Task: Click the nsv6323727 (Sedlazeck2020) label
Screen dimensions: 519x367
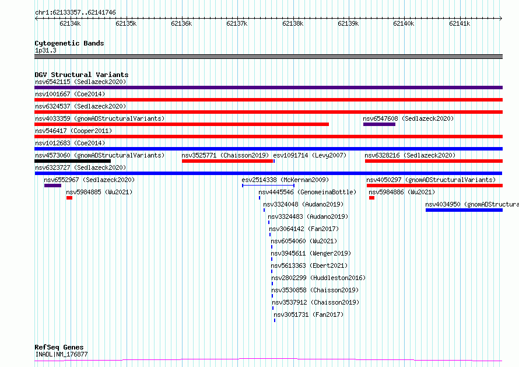Action: click(80, 167)
